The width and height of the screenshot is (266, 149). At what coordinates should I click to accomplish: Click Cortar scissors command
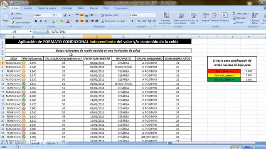click(x=16, y=14)
